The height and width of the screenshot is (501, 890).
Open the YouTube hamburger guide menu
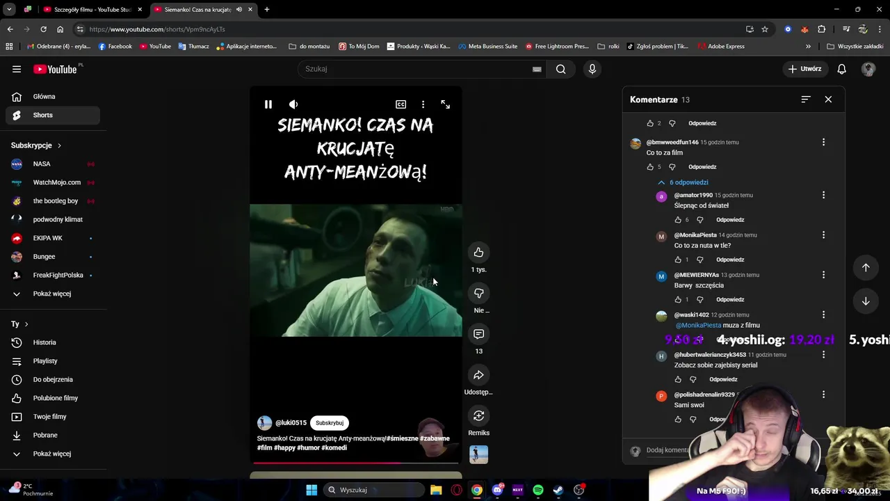point(17,69)
